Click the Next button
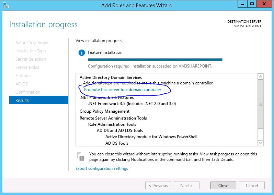Screen dimensions: 274x195 (186, 186)
